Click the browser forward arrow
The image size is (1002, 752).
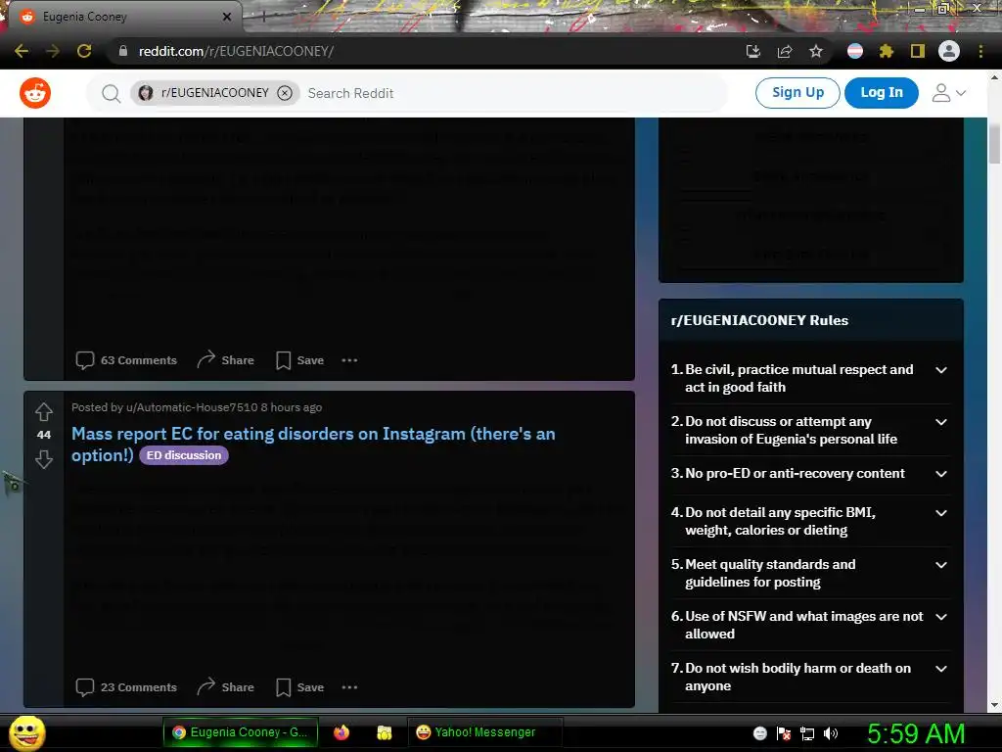[53, 51]
